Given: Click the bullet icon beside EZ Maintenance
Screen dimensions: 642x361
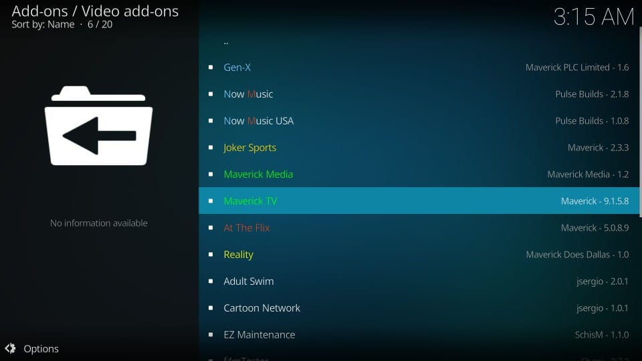Looking at the screenshot, I should 211,334.
